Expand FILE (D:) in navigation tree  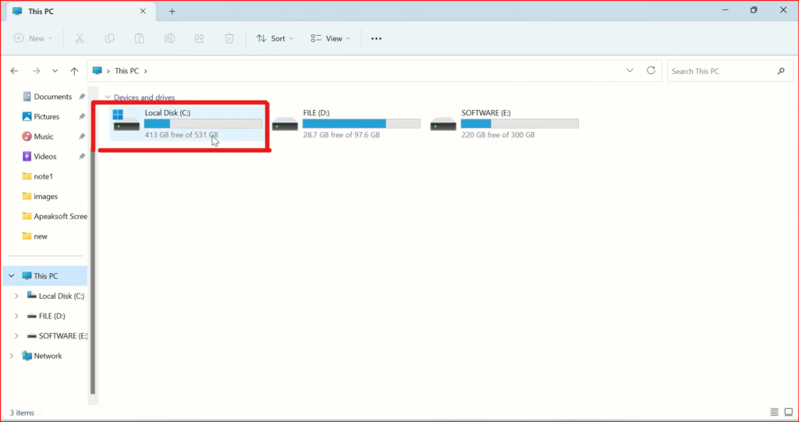(x=16, y=316)
